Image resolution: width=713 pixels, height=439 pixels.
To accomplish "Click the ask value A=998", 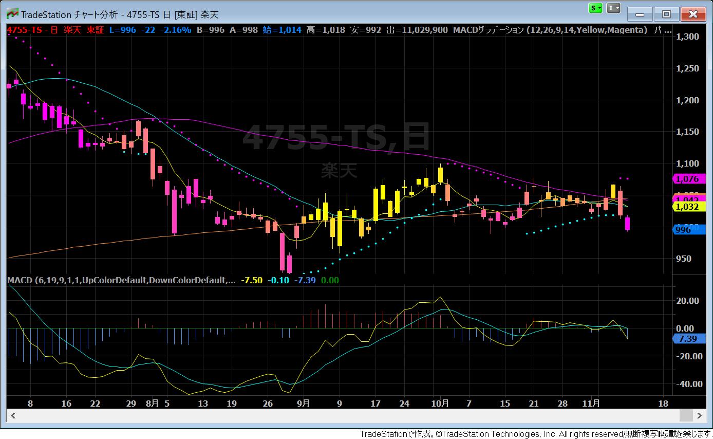I will 243,30.
